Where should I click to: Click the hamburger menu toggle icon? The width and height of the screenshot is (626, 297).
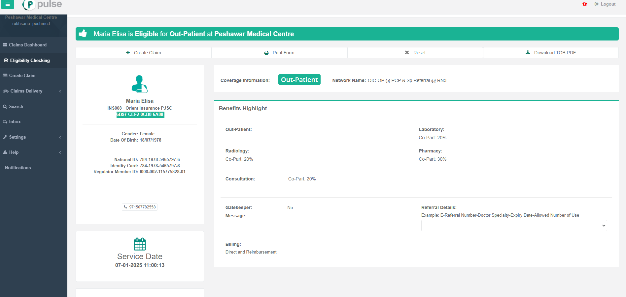7,5
